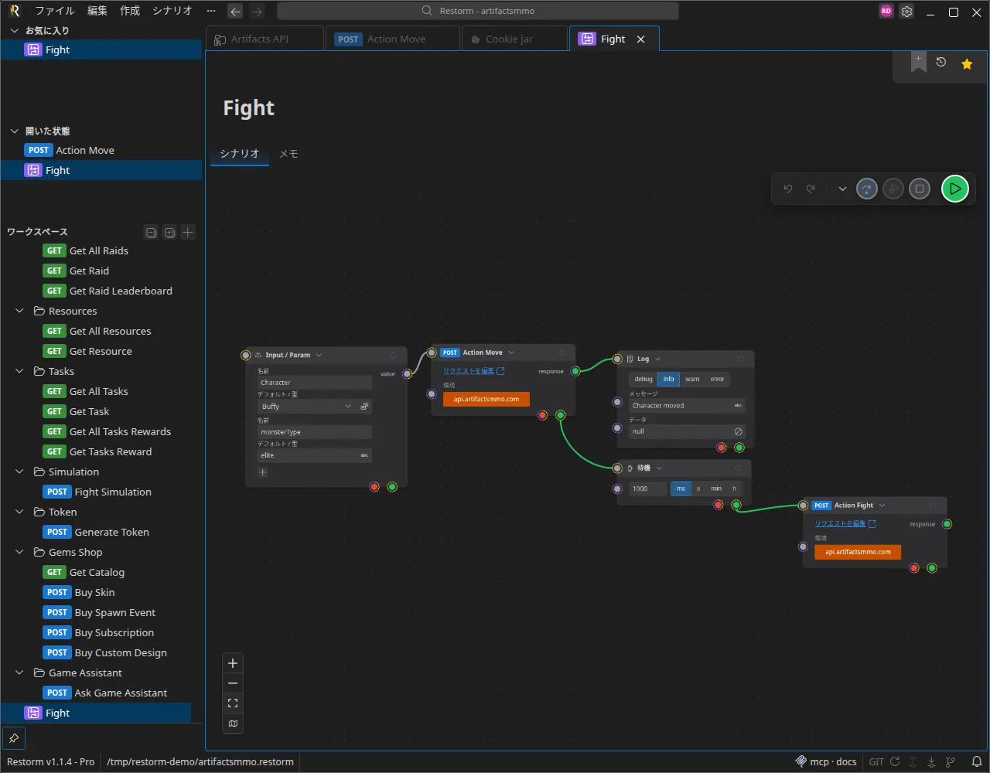Open the Buffy default value dropdown
Image resolution: width=990 pixels, height=773 pixels.
pos(307,406)
